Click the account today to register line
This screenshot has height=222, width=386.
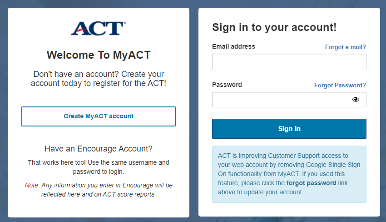pos(99,83)
